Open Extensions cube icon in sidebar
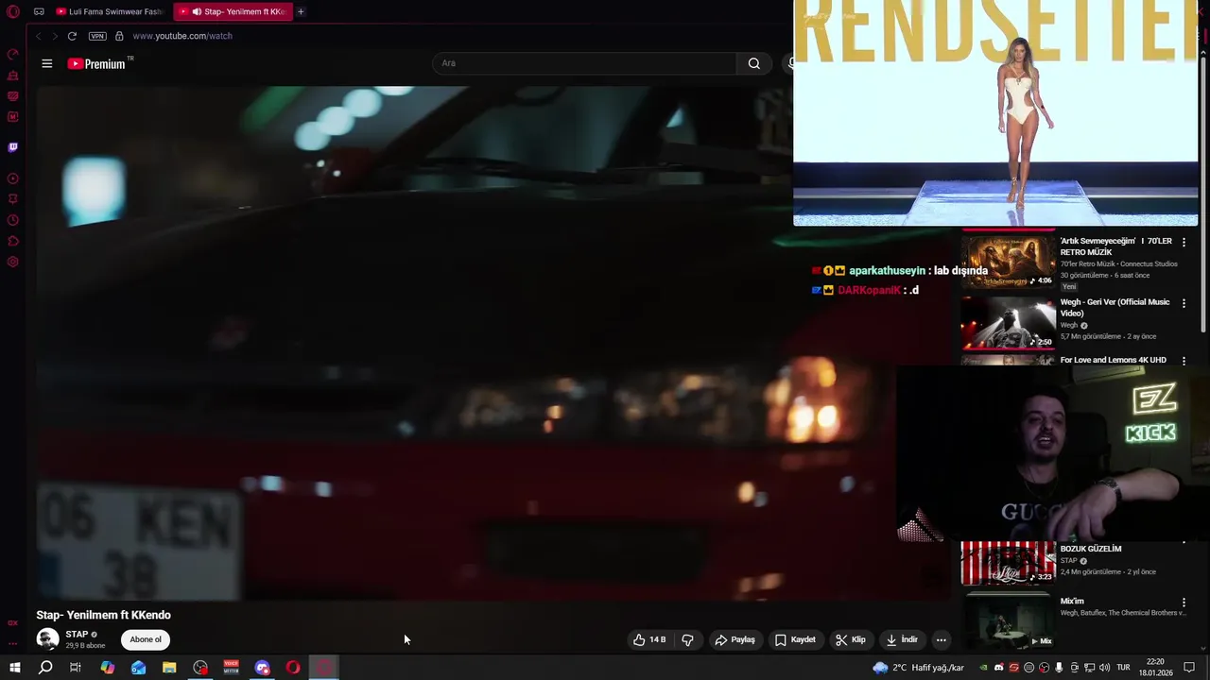The image size is (1210, 680). [x=13, y=241]
